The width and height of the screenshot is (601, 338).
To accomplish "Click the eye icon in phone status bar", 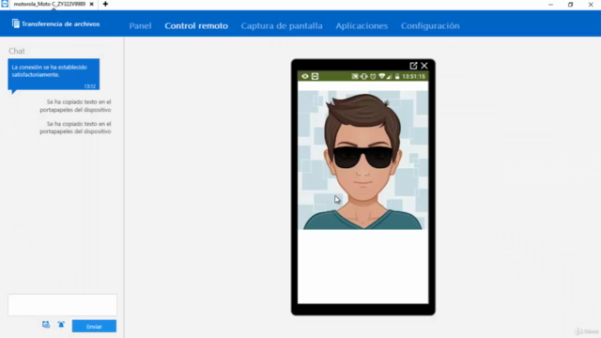I will (x=304, y=76).
